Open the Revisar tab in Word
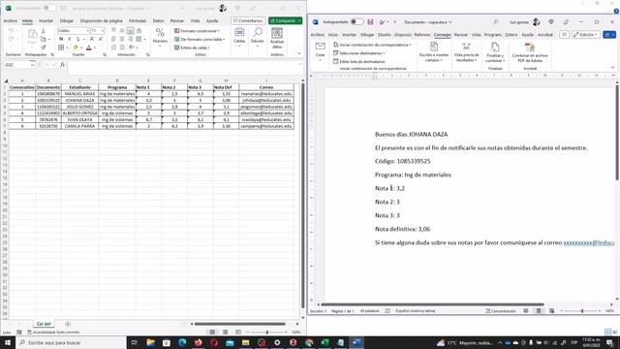Image resolution: width=620 pixels, height=349 pixels. (461, 35)
